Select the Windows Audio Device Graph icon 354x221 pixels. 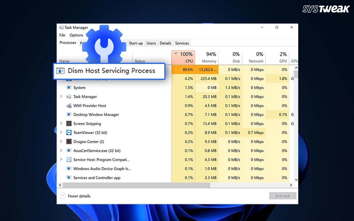pos(68,169)
